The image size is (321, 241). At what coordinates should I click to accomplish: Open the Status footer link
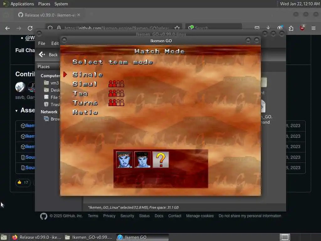[144, 216]
